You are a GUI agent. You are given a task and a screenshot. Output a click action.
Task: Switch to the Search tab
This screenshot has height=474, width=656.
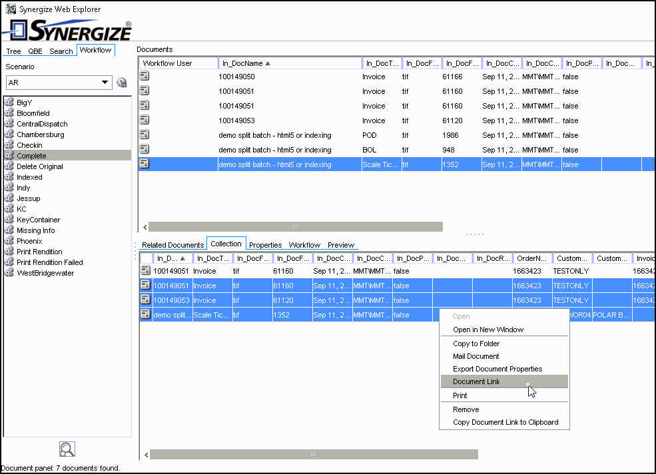click(61, 51)
